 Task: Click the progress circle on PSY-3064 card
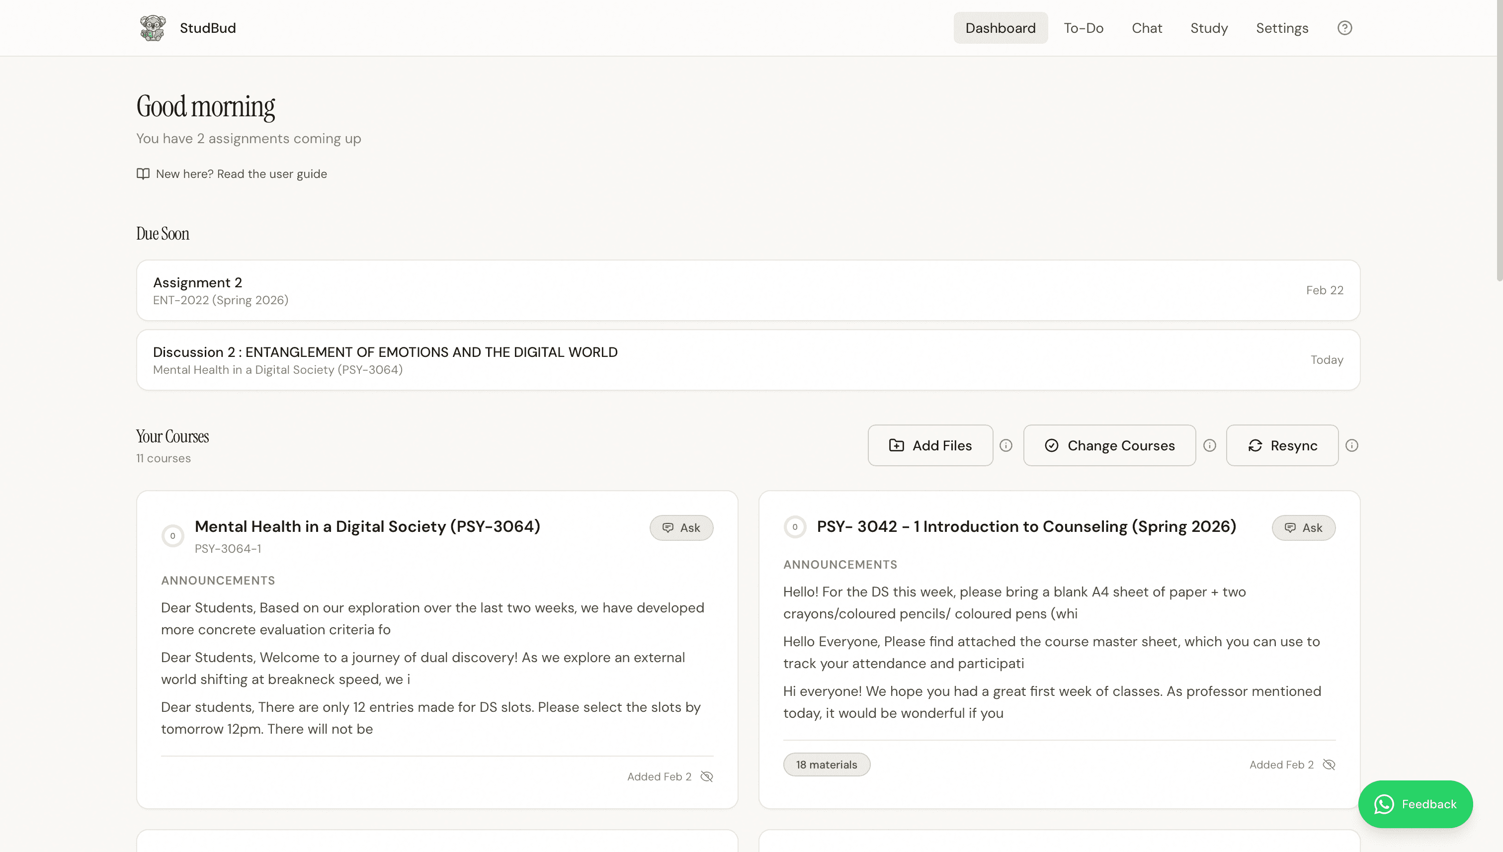172,535
